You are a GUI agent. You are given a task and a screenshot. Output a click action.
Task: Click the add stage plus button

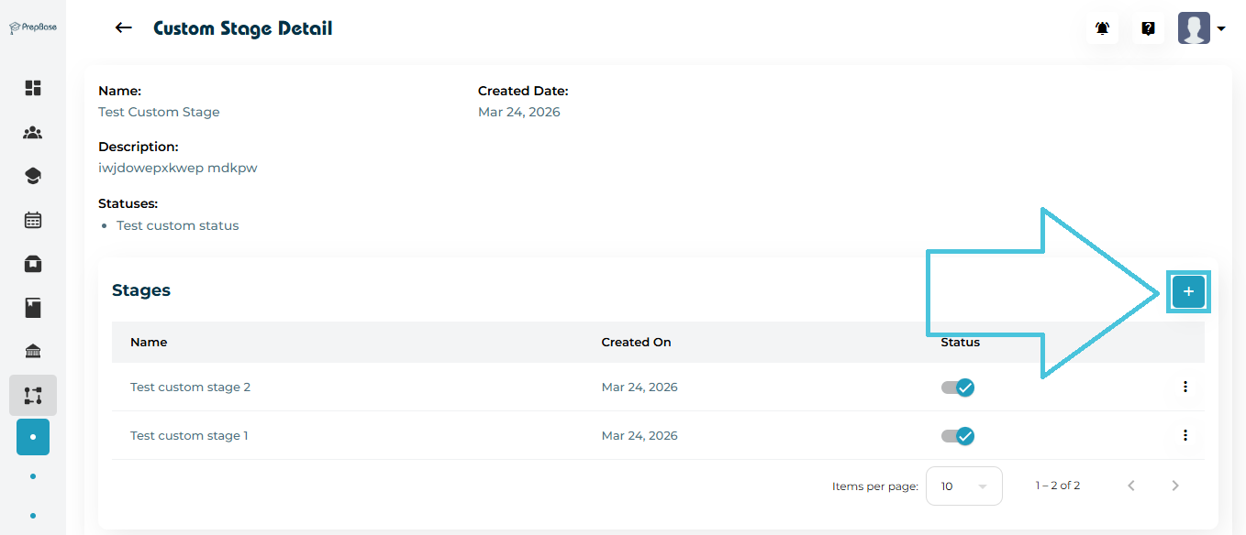tap(1188, 291)
